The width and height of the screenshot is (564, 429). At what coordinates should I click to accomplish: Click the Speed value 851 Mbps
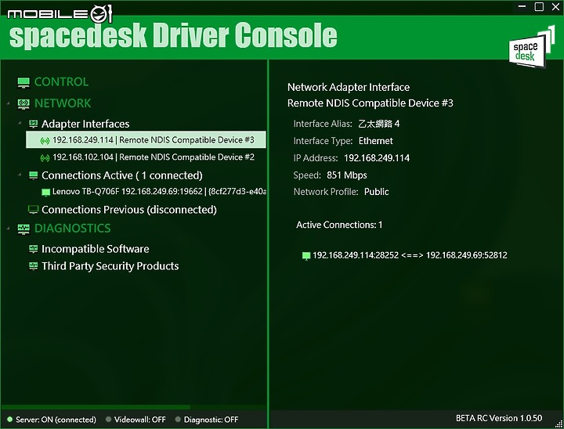[x=347, y=175]
